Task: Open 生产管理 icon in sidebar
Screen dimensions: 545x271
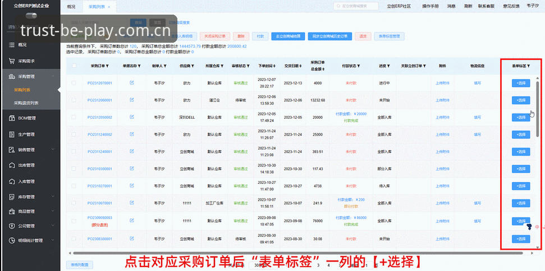Action: point(12,134)
